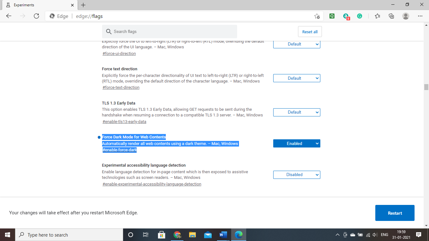Click the 'TLS 1.3 Early Data' heading

(x=119, y=103)
